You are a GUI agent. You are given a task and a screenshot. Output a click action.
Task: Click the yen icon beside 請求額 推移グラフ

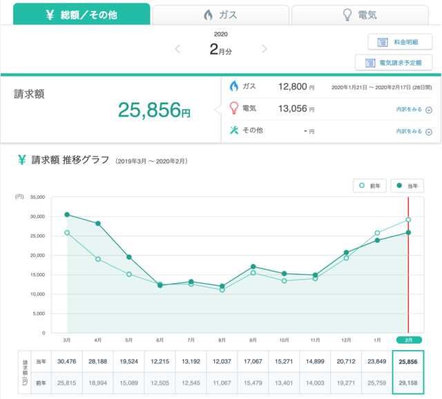point(22,159)
